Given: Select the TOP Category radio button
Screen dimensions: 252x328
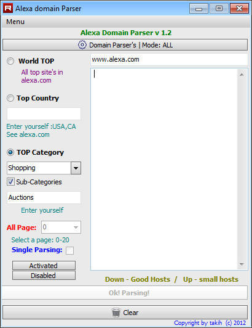Looking at the screenshot, I should [10, 152].
